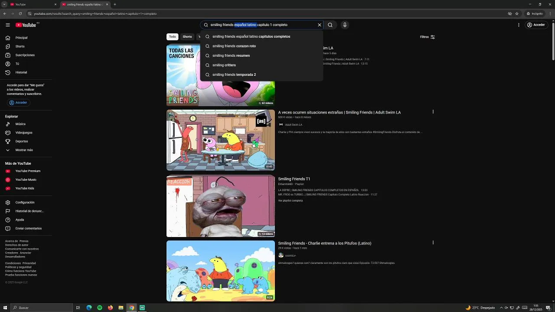Open Smiling Friends T1 playlist thumbnail
555x312 pixels.
pos(221,206)
